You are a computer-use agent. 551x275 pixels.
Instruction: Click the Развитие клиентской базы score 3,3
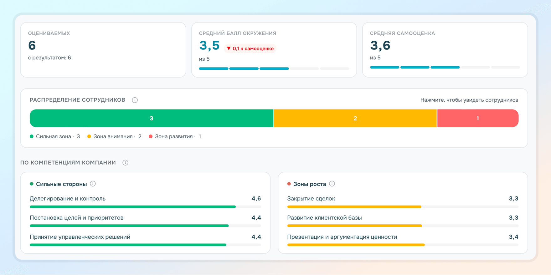(514, 218)
